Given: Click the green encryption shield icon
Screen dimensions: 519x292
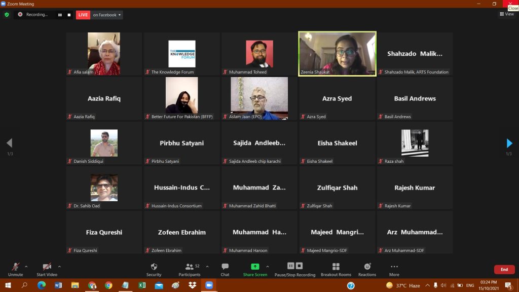Looking at the screenshot, I should click(x=7, y=15).
